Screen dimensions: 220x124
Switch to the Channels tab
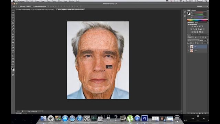[x=194, y=35]
